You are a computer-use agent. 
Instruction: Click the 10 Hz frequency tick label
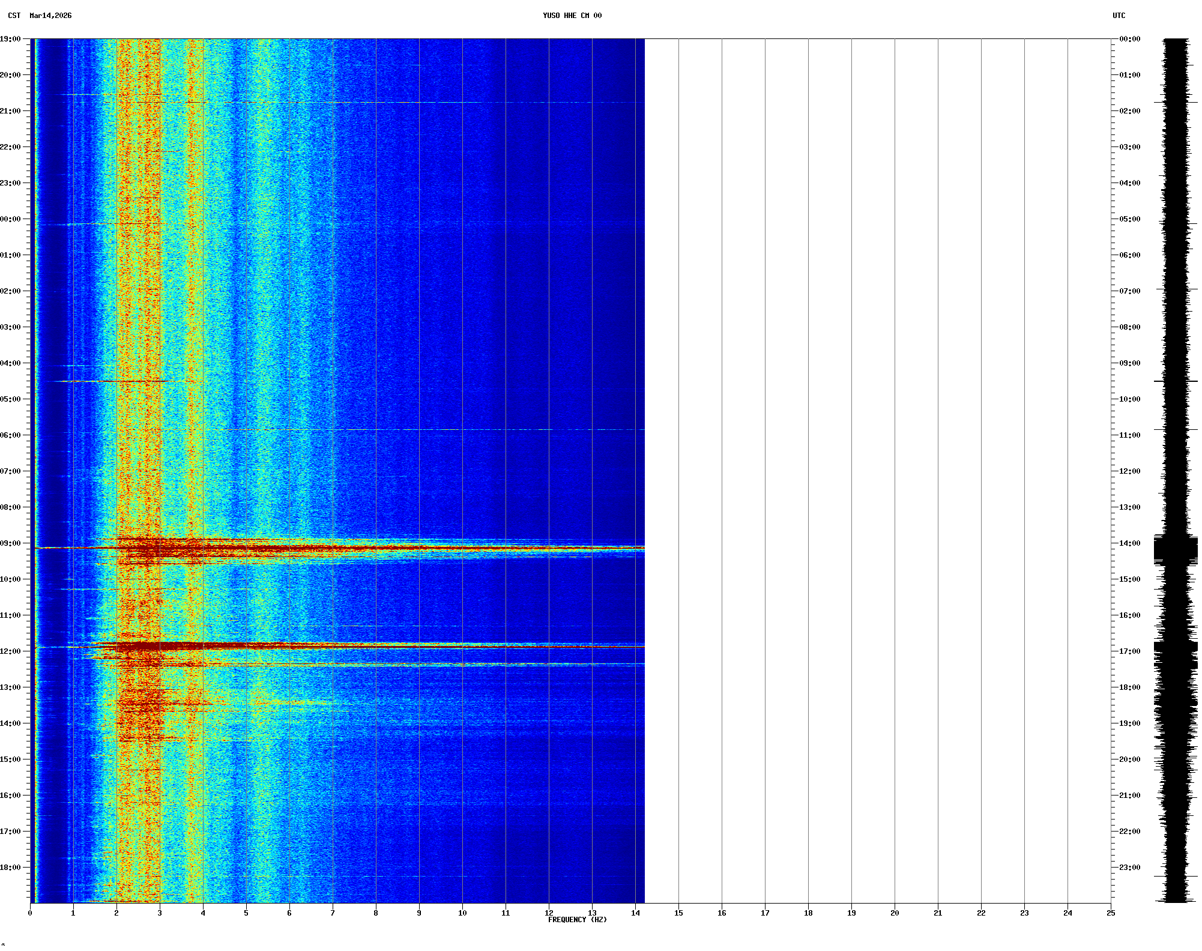pos(462,913)
